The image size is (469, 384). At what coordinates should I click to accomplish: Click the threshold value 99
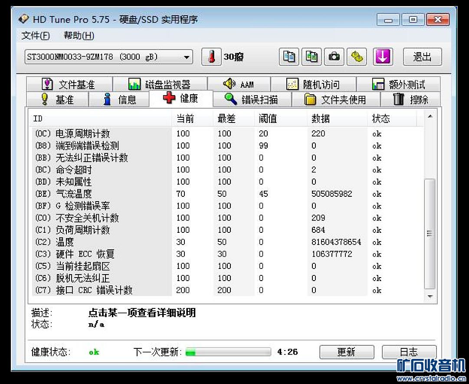point(263,146)
